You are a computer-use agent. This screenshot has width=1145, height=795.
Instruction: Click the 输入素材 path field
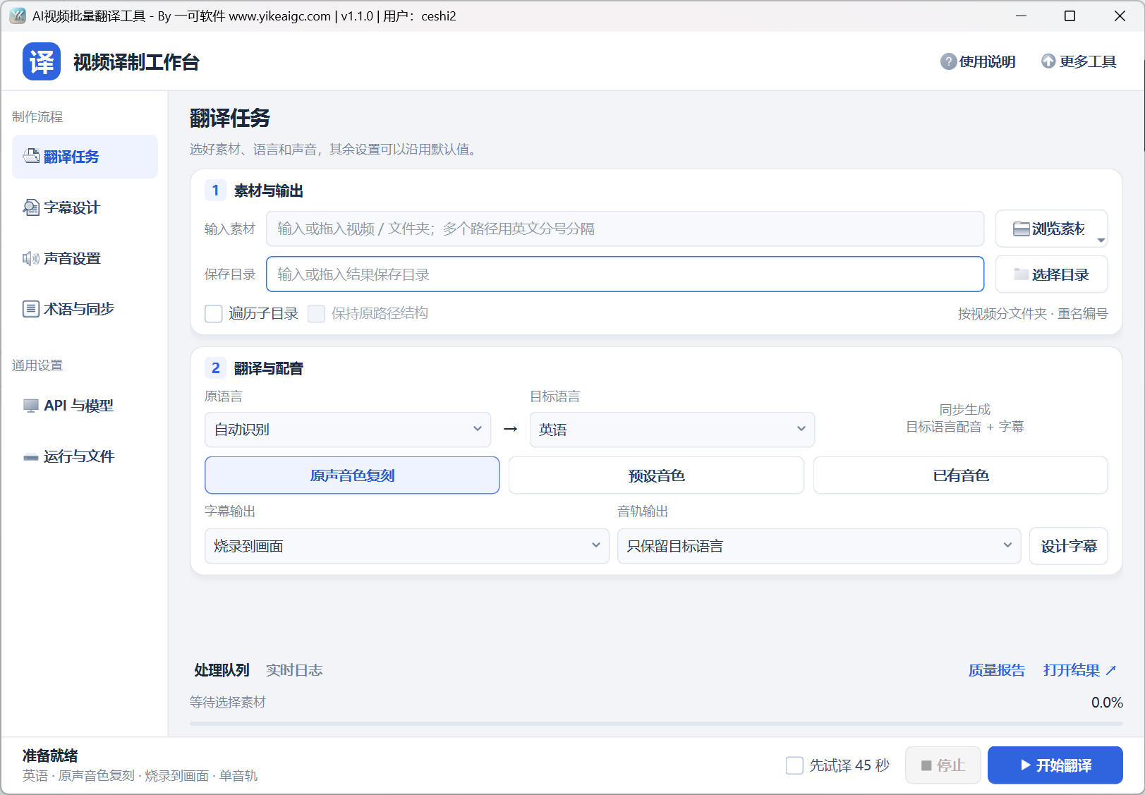(x=625, y=229)
